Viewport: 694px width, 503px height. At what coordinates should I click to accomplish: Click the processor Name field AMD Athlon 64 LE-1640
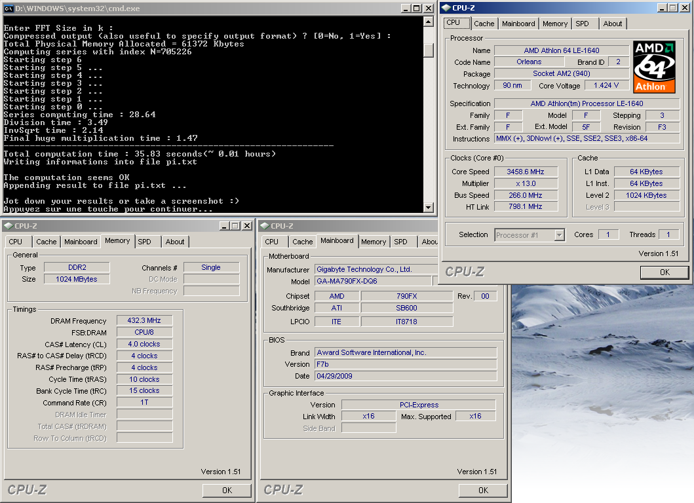point(561,50)
